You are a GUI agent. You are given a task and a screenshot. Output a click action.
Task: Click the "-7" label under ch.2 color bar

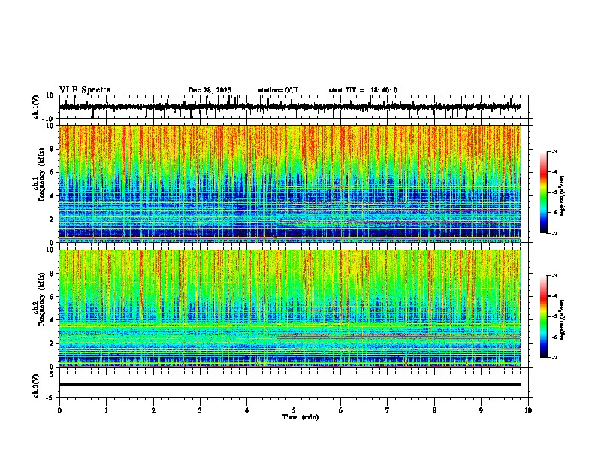[x=554, y=358]
